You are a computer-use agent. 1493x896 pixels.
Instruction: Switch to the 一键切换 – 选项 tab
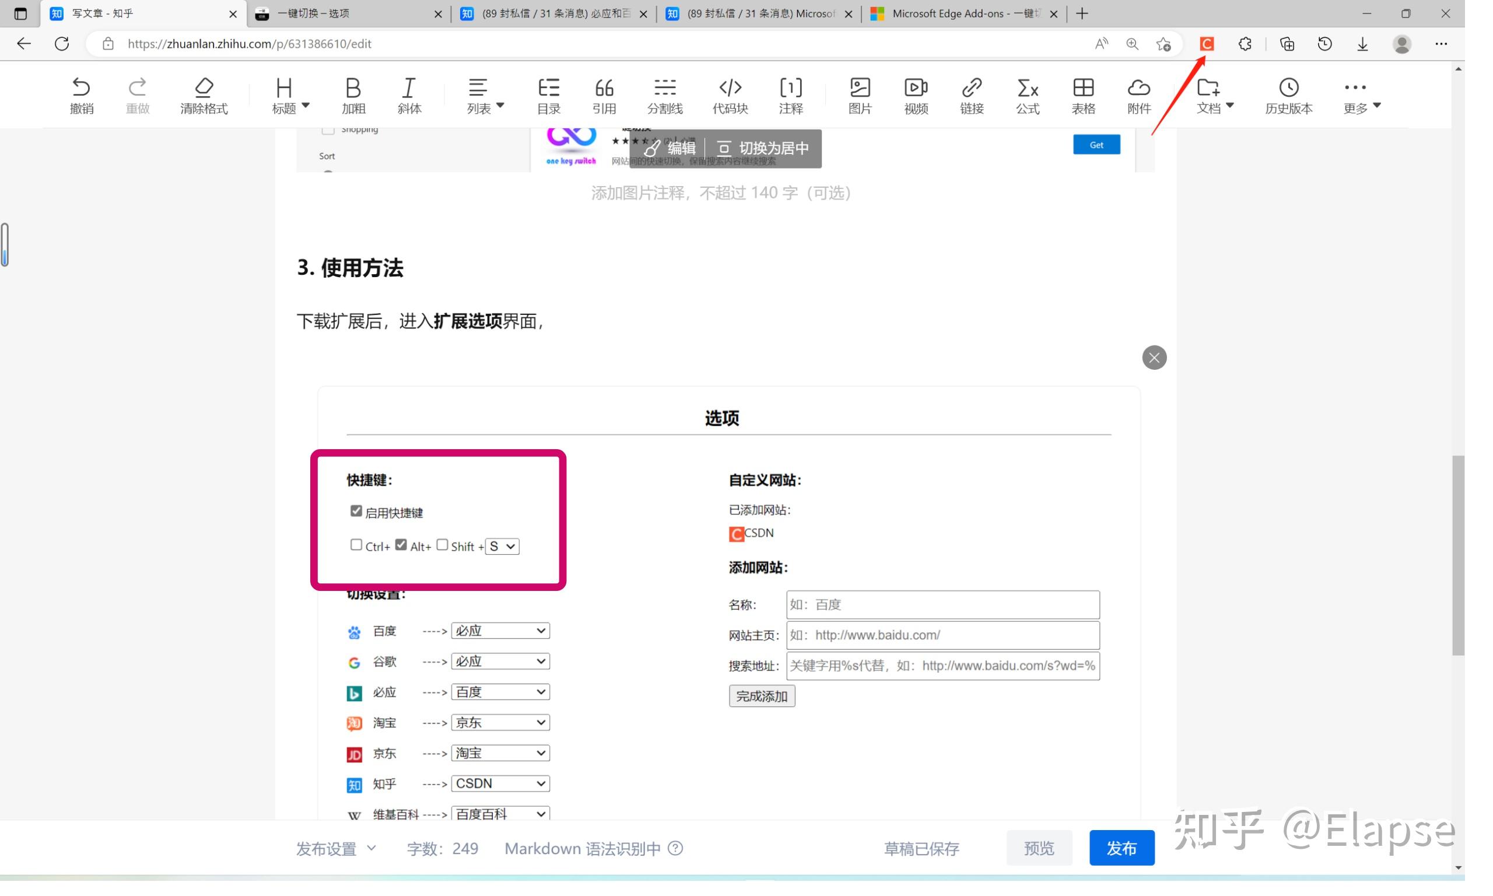[x=349, y=13]
